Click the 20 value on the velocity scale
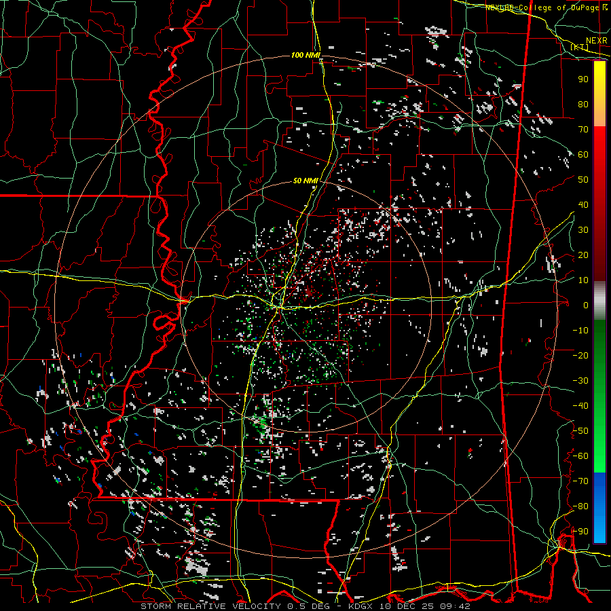Viewport: 611px width, 611px height. tap(583, 255)
